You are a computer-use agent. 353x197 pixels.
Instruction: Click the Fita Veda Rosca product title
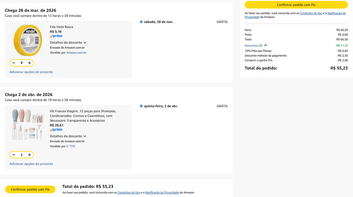61,27
